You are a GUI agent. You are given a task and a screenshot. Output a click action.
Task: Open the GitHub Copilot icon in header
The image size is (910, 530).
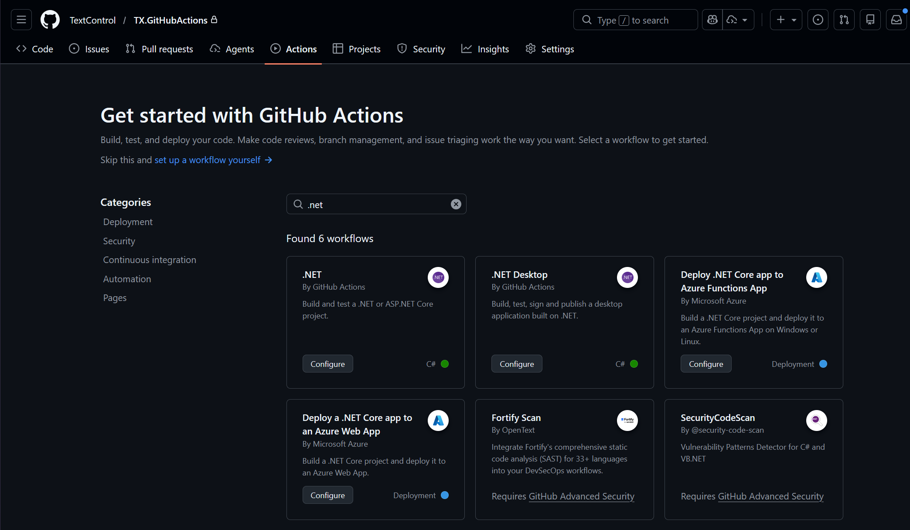pos(712,20)
